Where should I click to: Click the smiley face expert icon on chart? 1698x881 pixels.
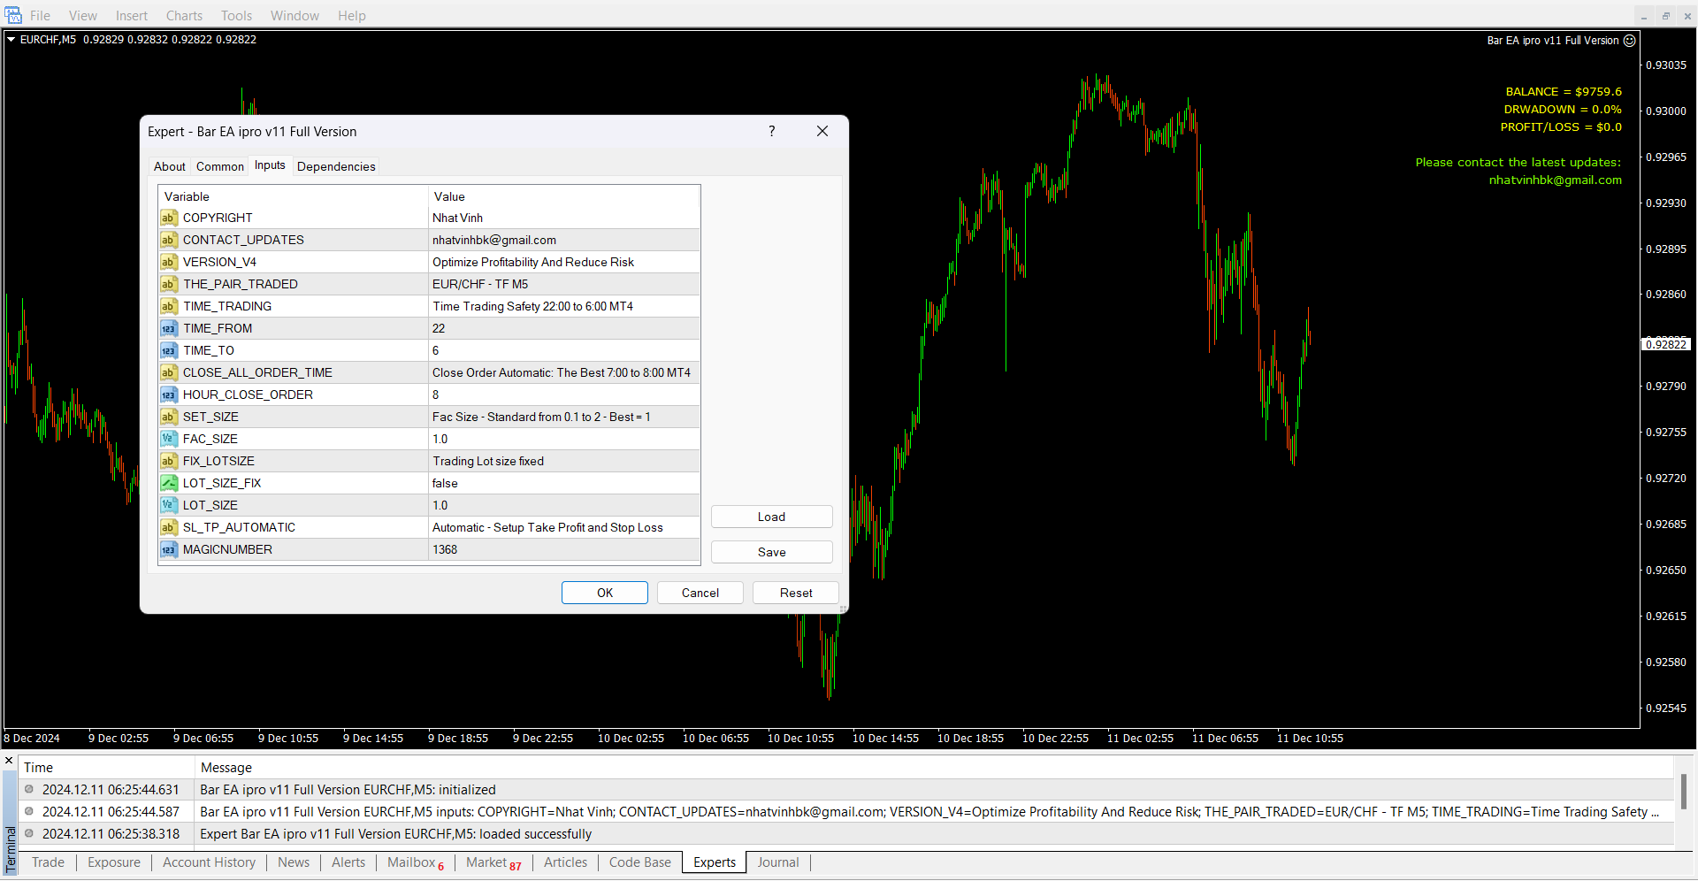tap(1629, 41)
